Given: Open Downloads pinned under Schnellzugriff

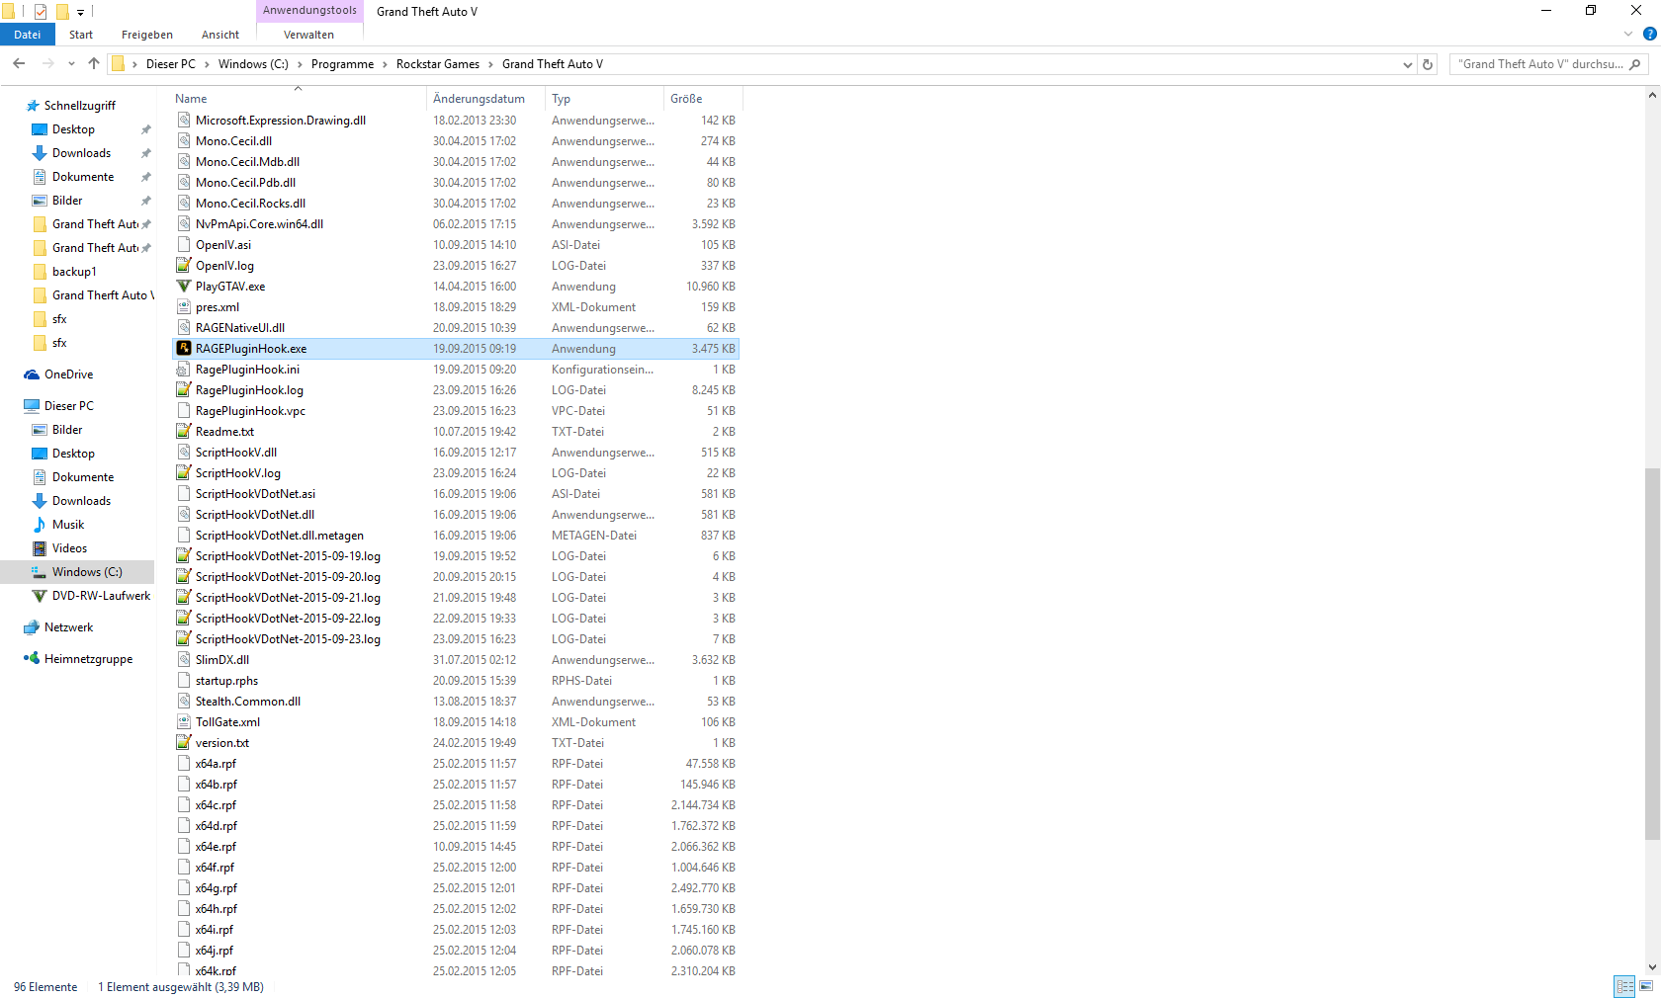Looking at the screenshot, I should tap(81, 153).
